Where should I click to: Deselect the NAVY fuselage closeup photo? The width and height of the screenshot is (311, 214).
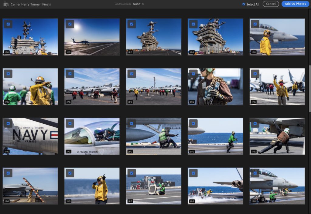[x=8, y=123]
